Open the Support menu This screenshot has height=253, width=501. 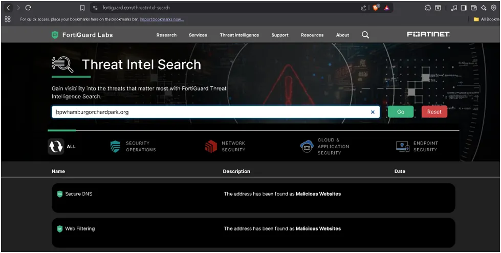point(280,35)
